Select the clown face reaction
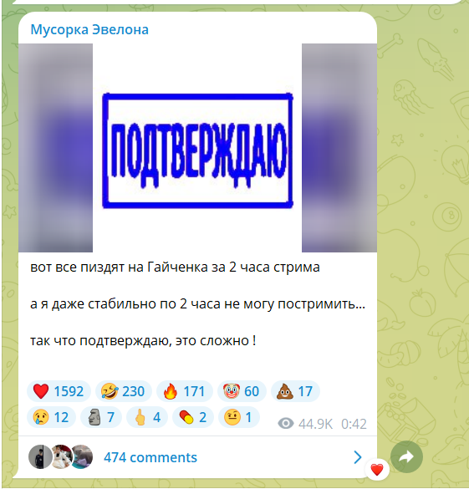Image resolution: width=469 pixels, height=489 pixels. [x=242, y=391]
